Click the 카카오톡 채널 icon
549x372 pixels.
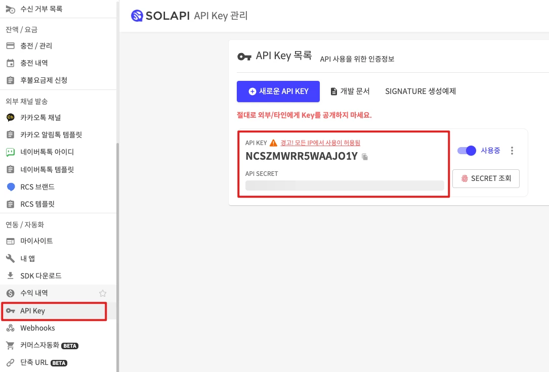(x=10, y=118)
